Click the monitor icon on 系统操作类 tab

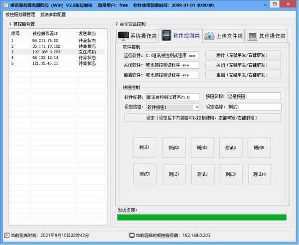tap(123, 36)
